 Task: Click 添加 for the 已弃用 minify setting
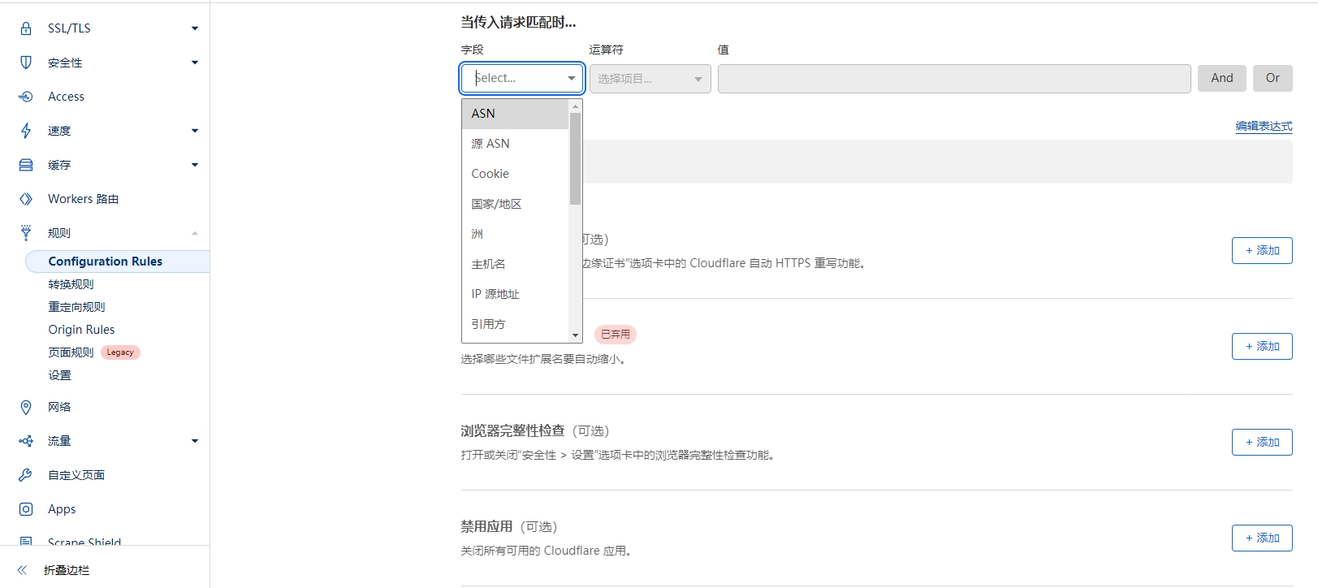point(1262,347)
